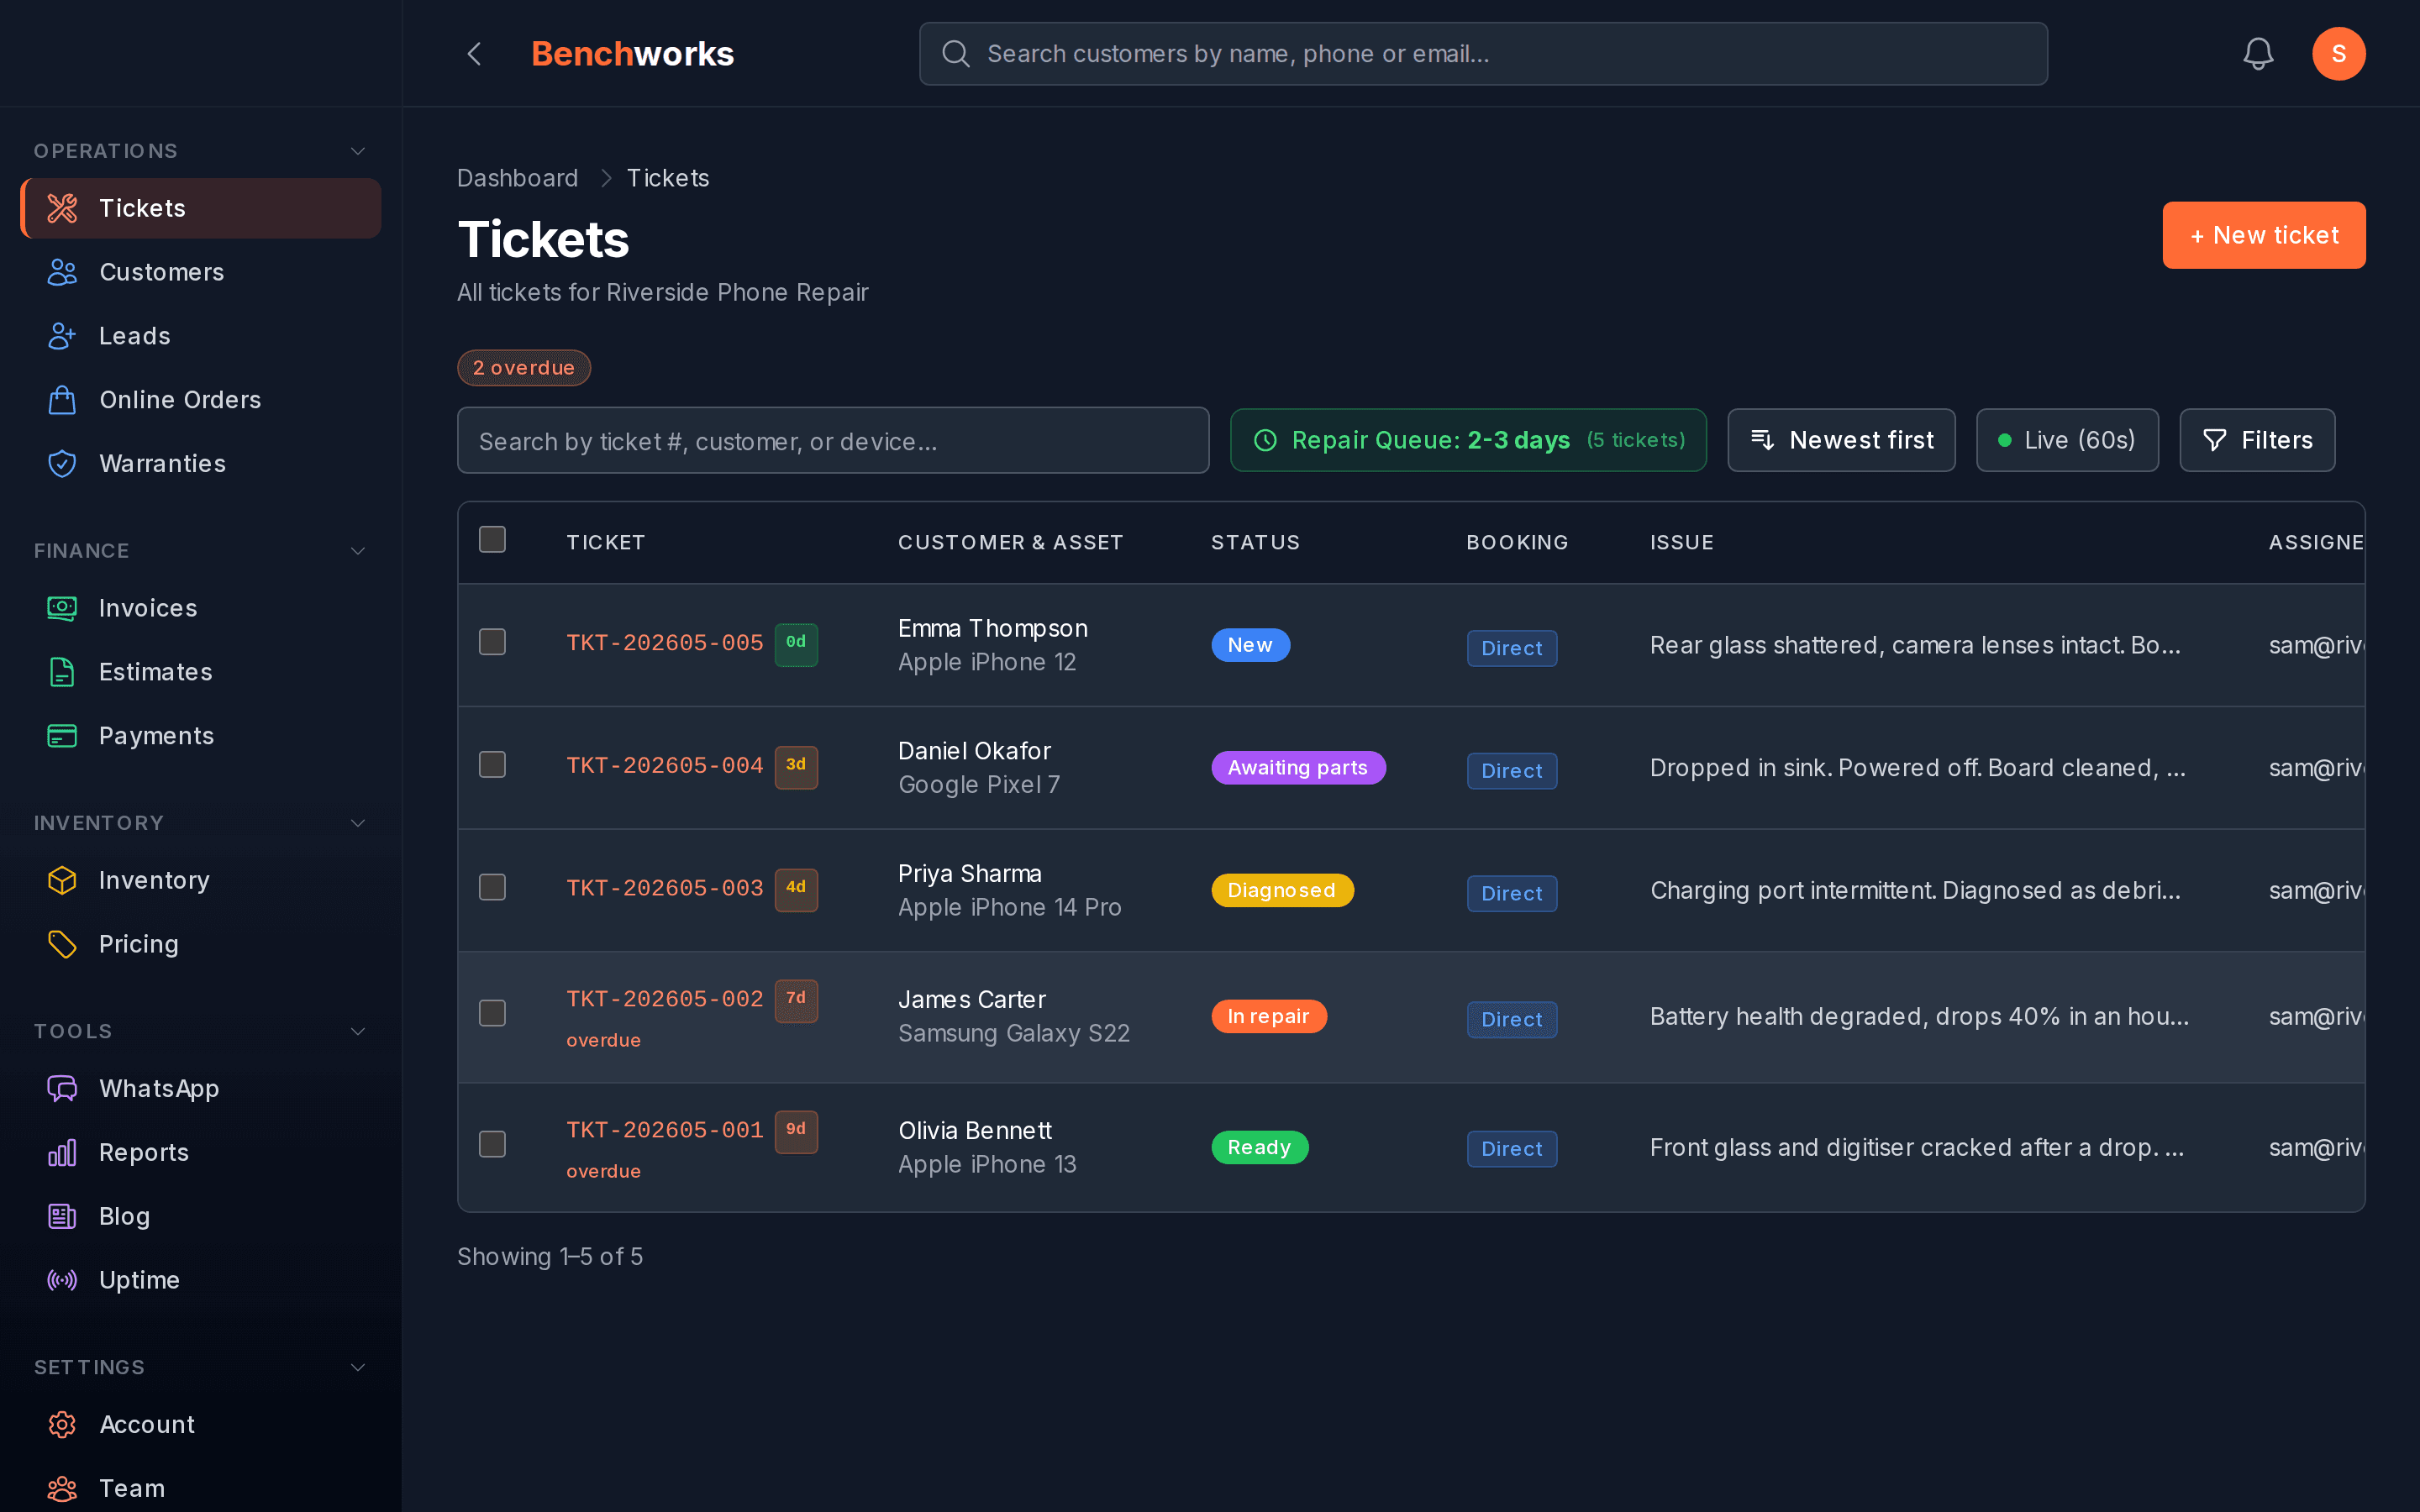Click the Online Orders bag icon
Viewport: 2420px width, 1512px height.
click(x=62, y=400)
